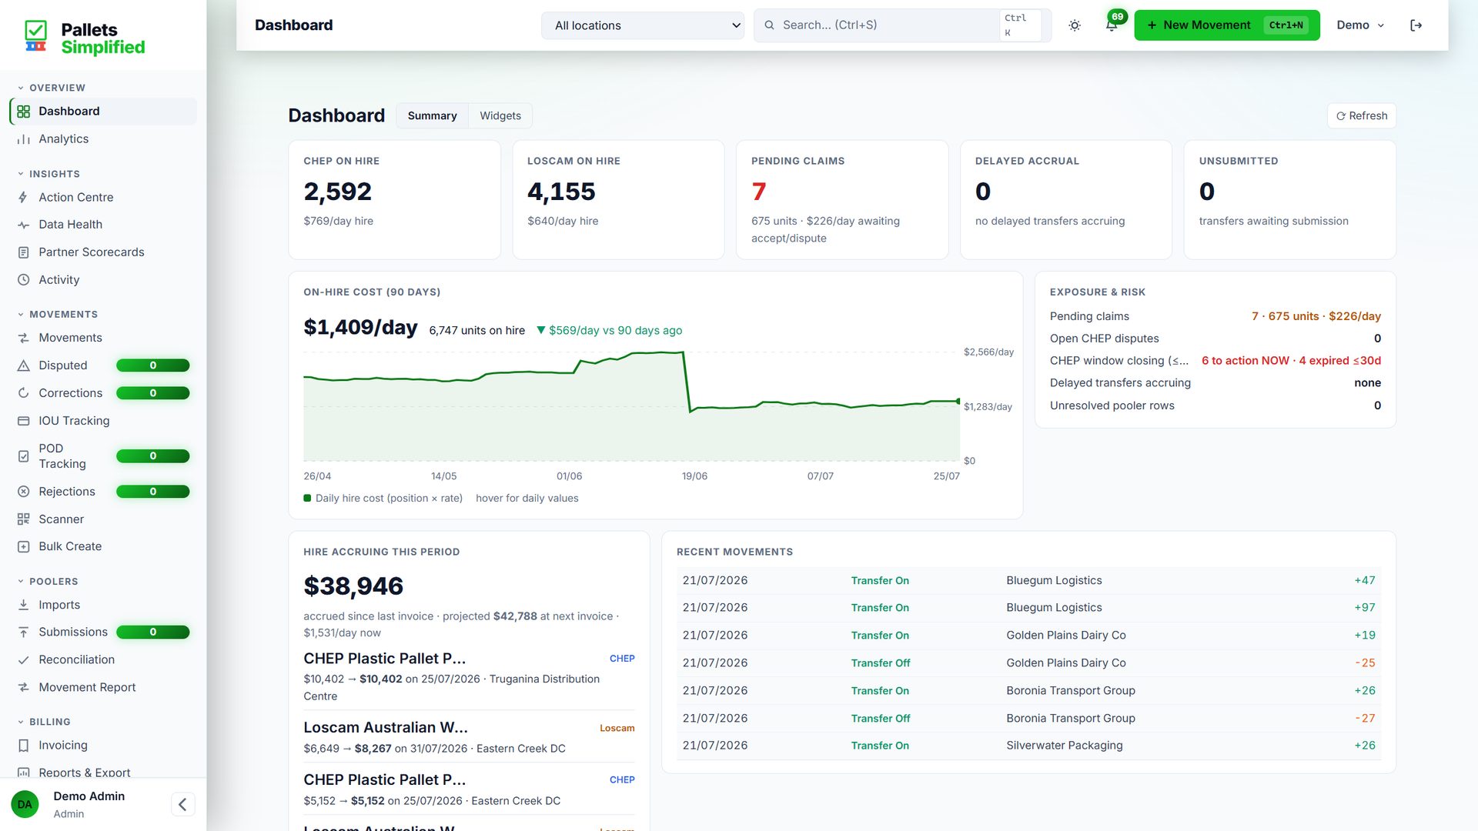
Task: Click the Pallets Simplified logo
Action: [85, 38]
